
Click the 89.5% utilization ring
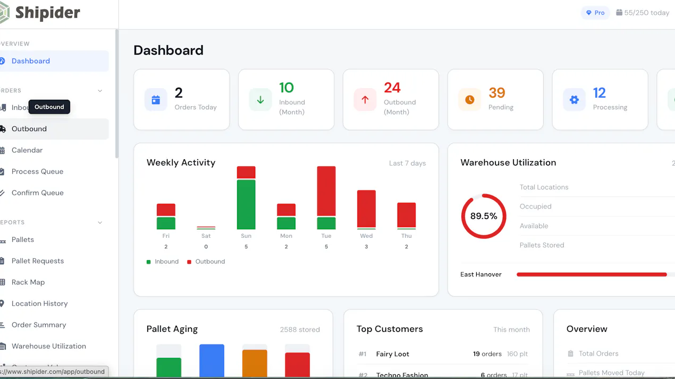point(484,216)
